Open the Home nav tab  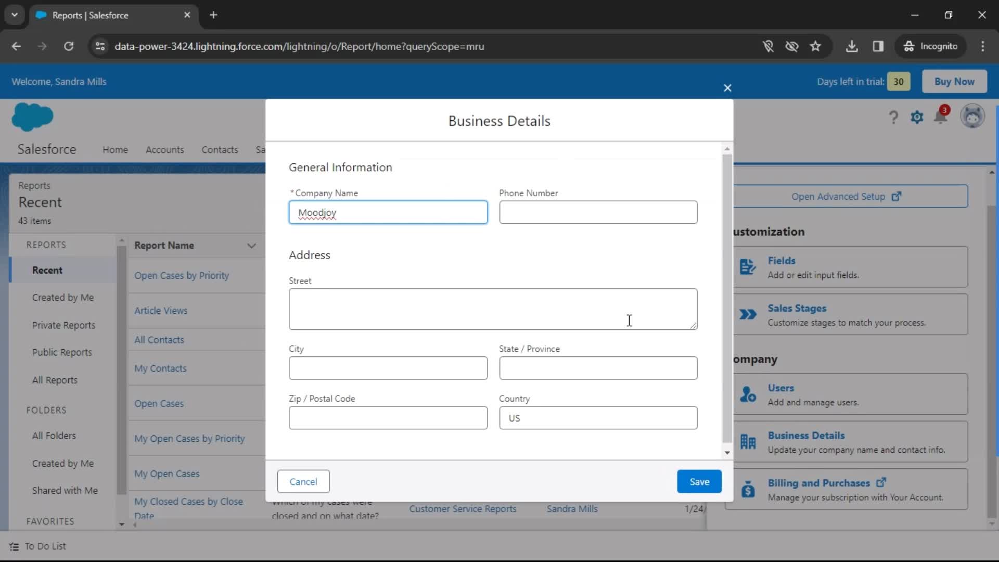pyautogui.click(x=115, y=150)
